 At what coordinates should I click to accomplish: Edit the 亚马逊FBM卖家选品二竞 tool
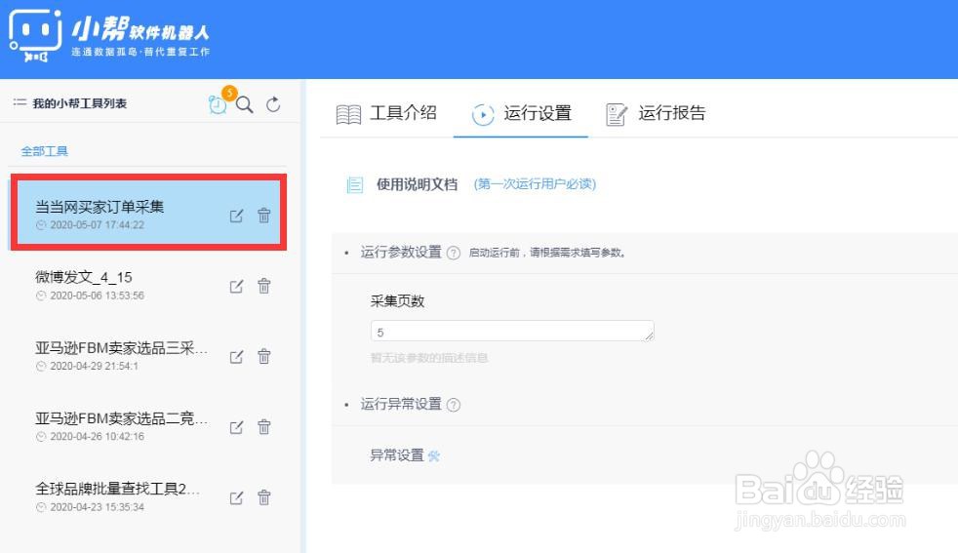tap(236, 427)
